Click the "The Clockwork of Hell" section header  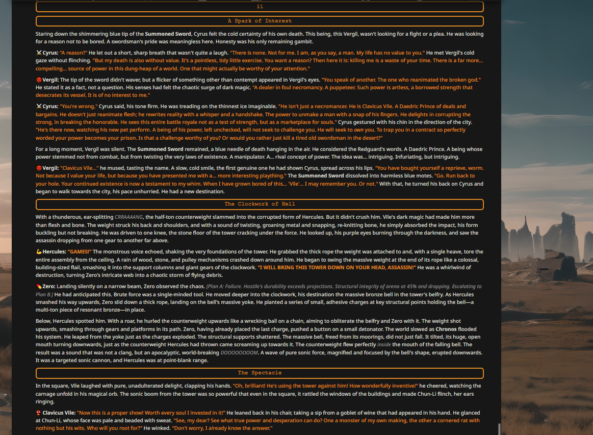pos(260,204)
